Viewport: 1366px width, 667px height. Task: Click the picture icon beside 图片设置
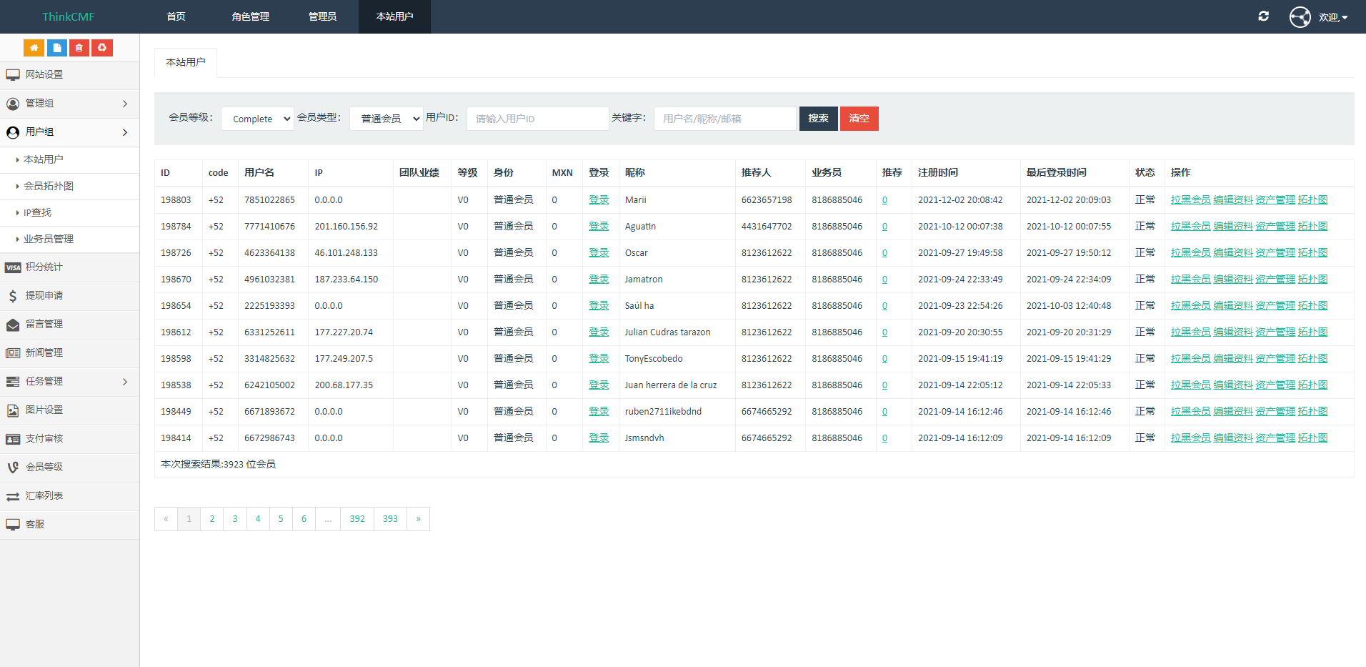pyautogui.click(x=13, y=410)
